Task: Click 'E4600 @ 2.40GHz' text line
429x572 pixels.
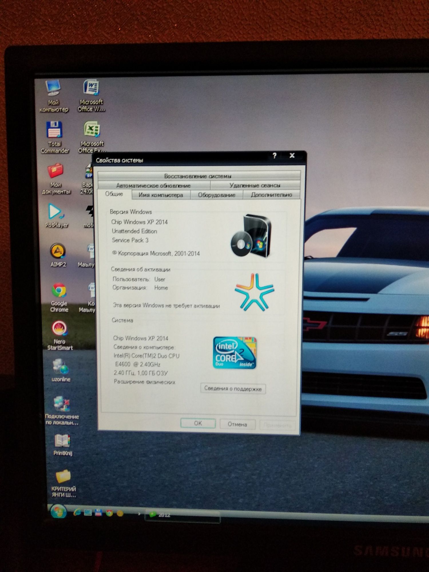Action: click(138, 364)
